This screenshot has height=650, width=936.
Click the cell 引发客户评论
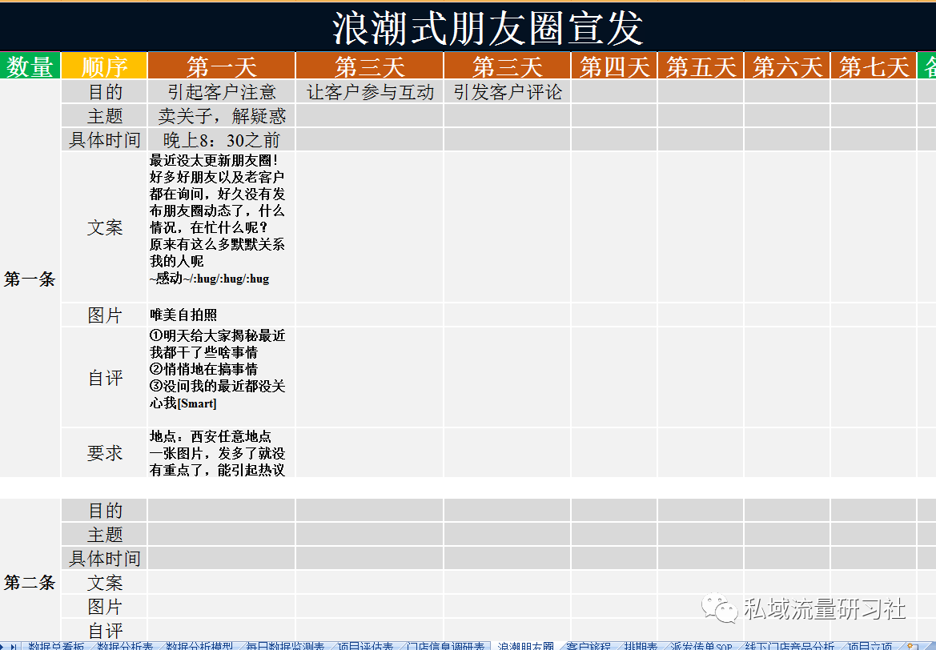pos(508,92)
